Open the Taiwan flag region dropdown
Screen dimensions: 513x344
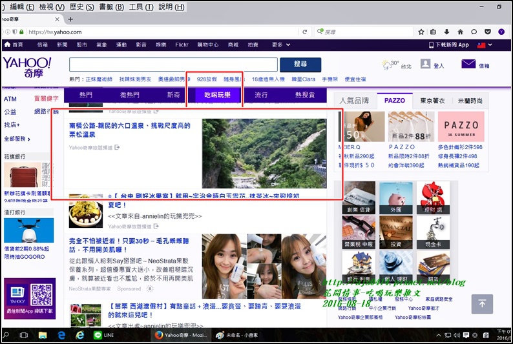pos(485,45)
